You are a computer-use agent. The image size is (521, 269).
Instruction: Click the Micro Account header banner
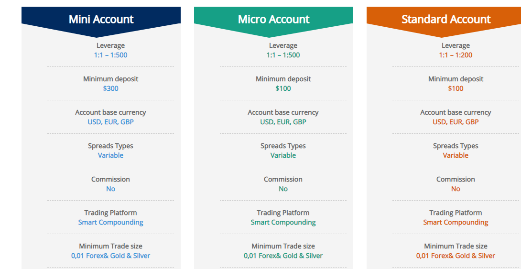(x=273, y=20)
